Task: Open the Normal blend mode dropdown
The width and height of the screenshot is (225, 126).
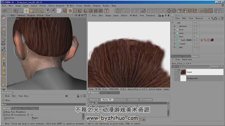Action: [217, 67]
